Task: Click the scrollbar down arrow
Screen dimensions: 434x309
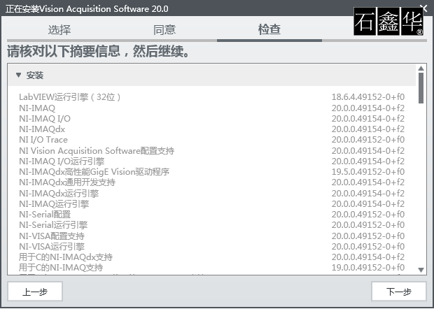Action: (421, 270)
